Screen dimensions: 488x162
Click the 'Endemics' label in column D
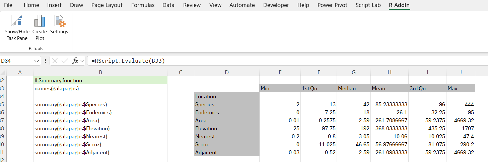227,112
